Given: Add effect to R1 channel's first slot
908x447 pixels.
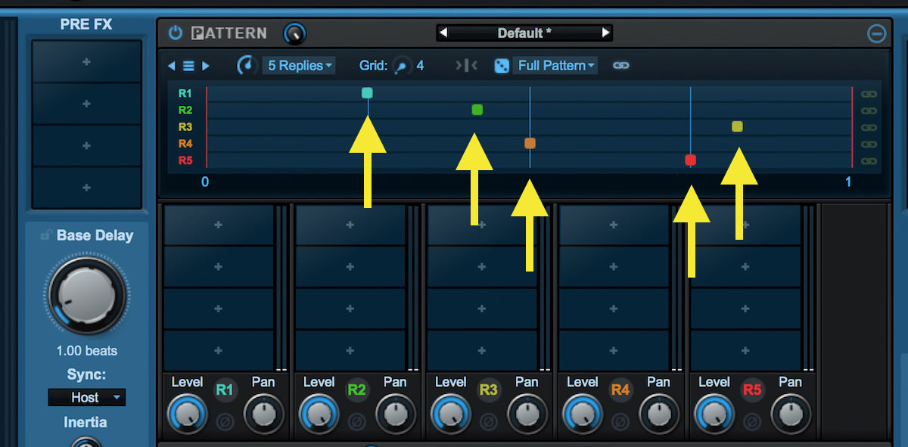Looking at the screenshot, I should point(219,225).
